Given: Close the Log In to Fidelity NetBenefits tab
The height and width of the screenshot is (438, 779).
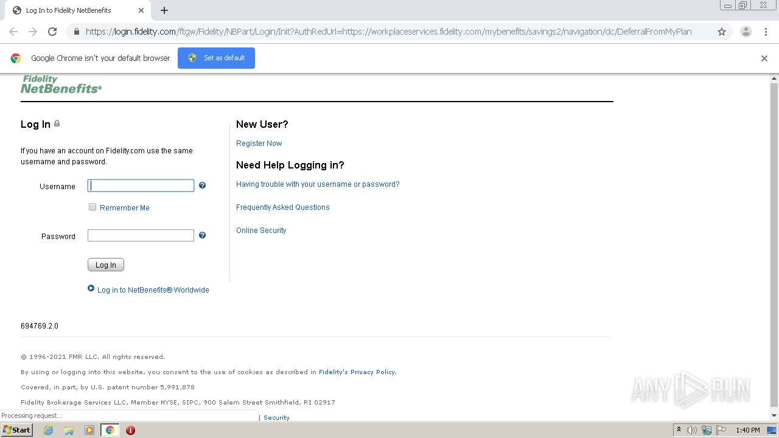Looking at the screenshot, I should pyautogui.click(x=141, y=10).
